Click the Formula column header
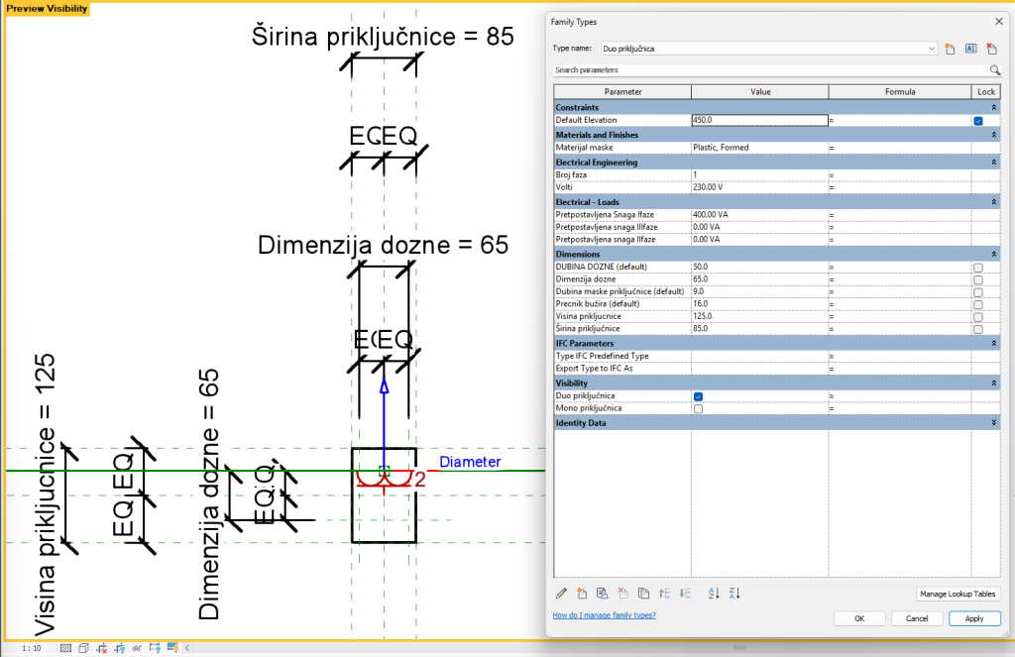The height and width of the screenshot is (657, 1015). tap(899, 92)
